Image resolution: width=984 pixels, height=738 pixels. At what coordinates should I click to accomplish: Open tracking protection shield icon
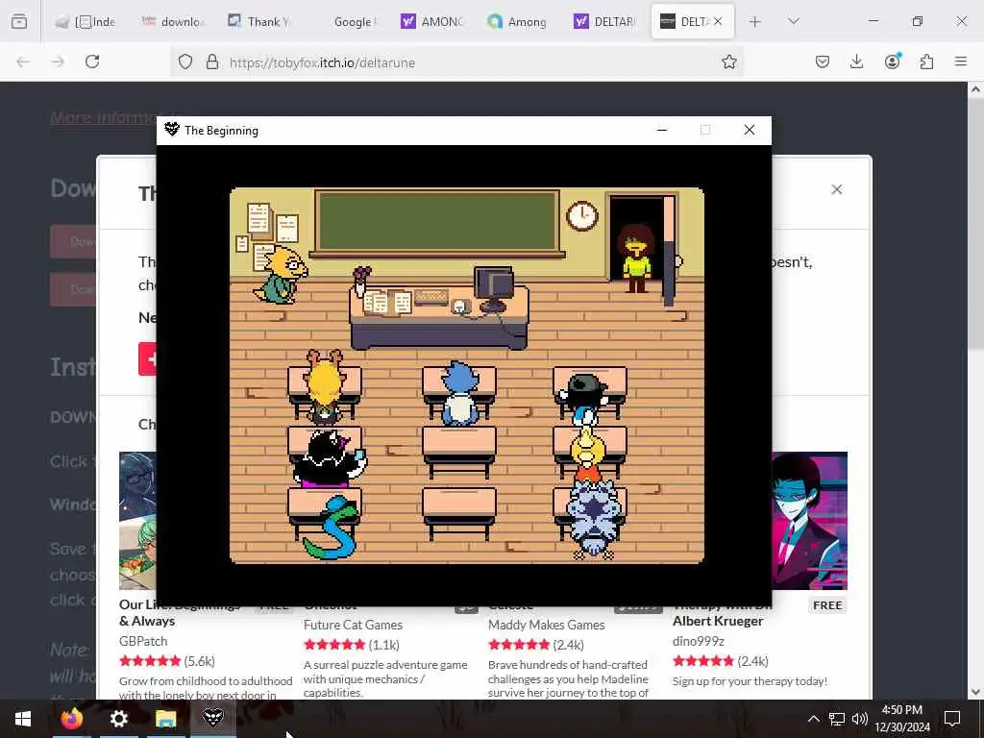(185, 61)
